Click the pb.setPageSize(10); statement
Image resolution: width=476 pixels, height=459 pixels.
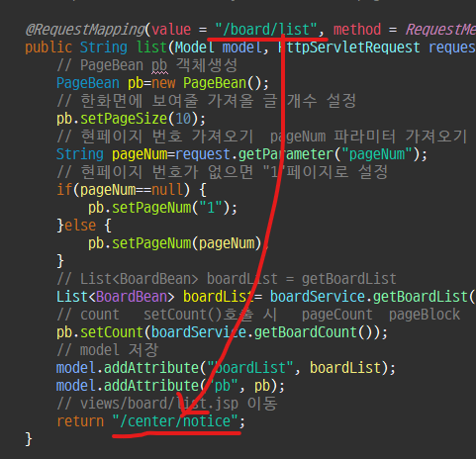tap(131, 119)
